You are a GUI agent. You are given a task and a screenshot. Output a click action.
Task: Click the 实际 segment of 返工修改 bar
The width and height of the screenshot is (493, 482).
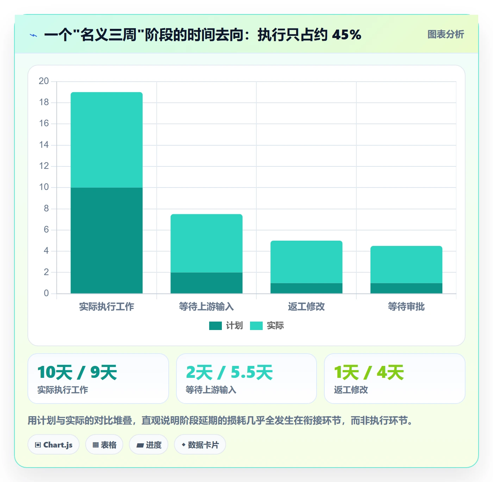click(306, 262)
